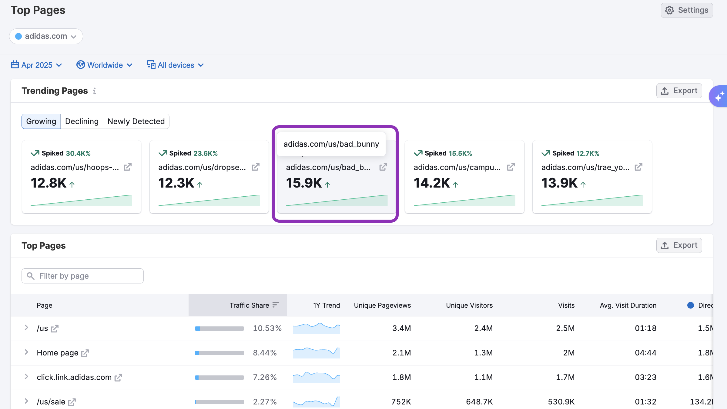Switch to the Declining tab
Screen dimensions: 727x409
click(x=82, y=121)
